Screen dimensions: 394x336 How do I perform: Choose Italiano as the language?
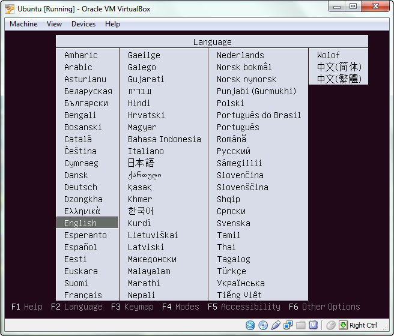(146, 151)
